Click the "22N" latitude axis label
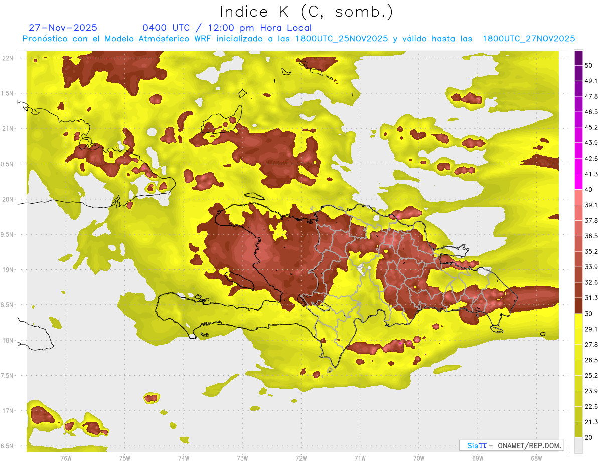The image size is (602, 465). (8, 58)
